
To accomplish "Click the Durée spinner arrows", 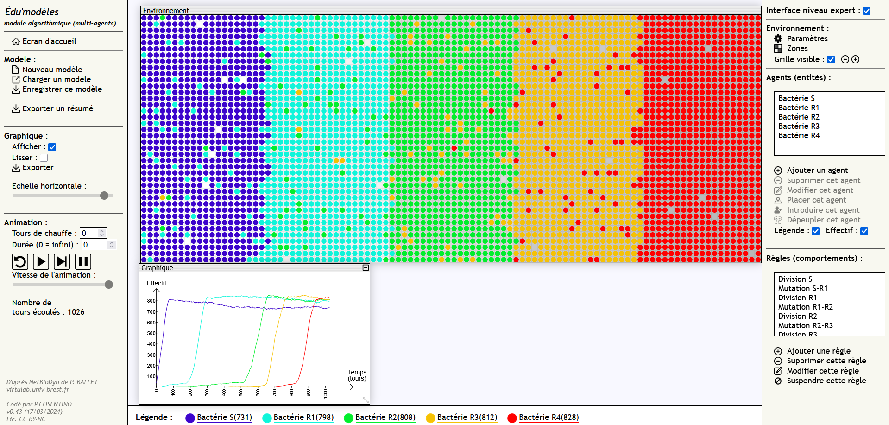I will pos(112,245).
